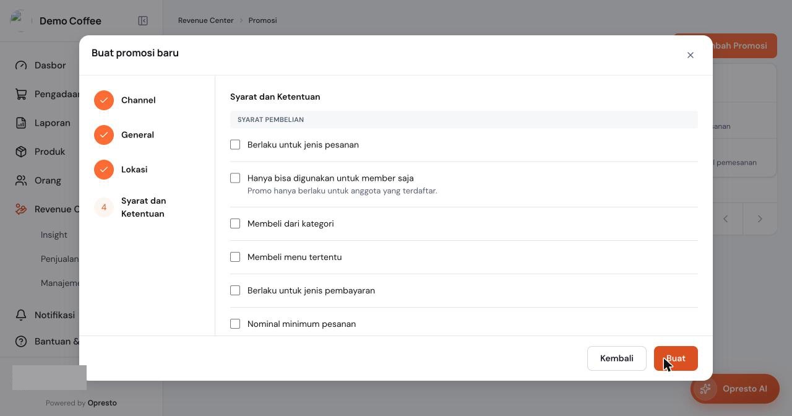Check Nominal minimum pesanan option
Viewport: 792px width, 416px height.
pos(235,324)
